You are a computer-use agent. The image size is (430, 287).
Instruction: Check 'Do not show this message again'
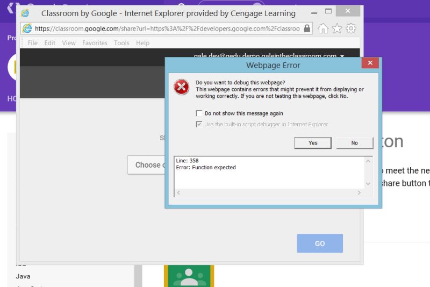tap(199, 113)
